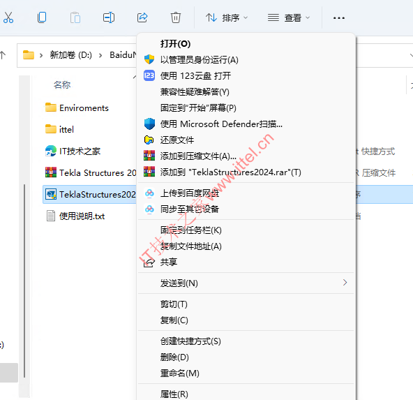This screenshot has height=400, width=413.
Task: Click the Share icon in toolbar
Action: coord(142,17)
